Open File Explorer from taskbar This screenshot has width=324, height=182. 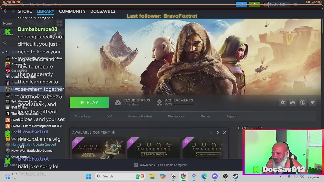click(152, 176)
